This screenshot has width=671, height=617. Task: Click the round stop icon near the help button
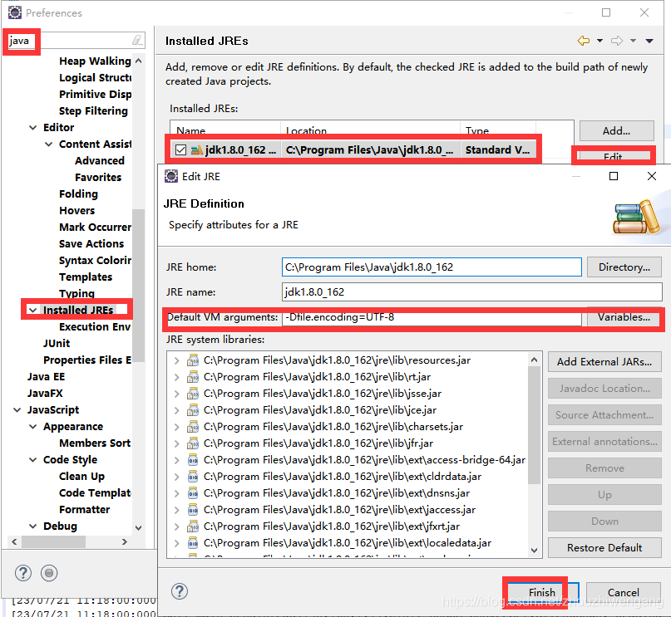(49, 573)
